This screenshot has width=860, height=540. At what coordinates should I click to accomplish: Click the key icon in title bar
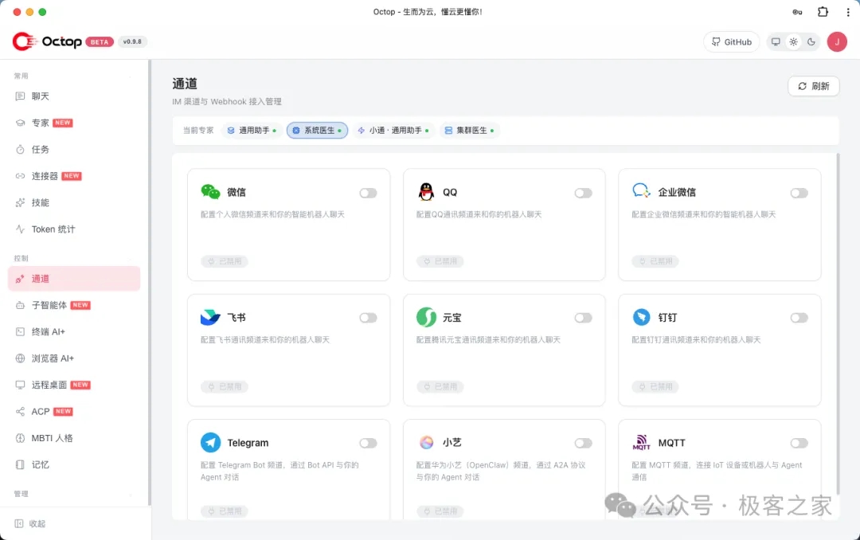[797, 12]
